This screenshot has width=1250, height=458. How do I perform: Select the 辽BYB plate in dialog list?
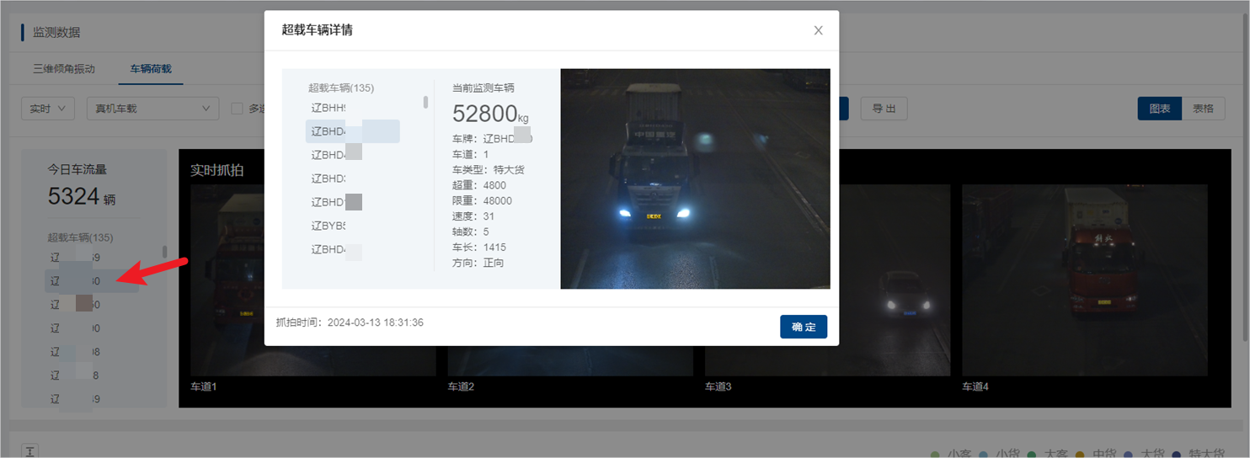329,226
